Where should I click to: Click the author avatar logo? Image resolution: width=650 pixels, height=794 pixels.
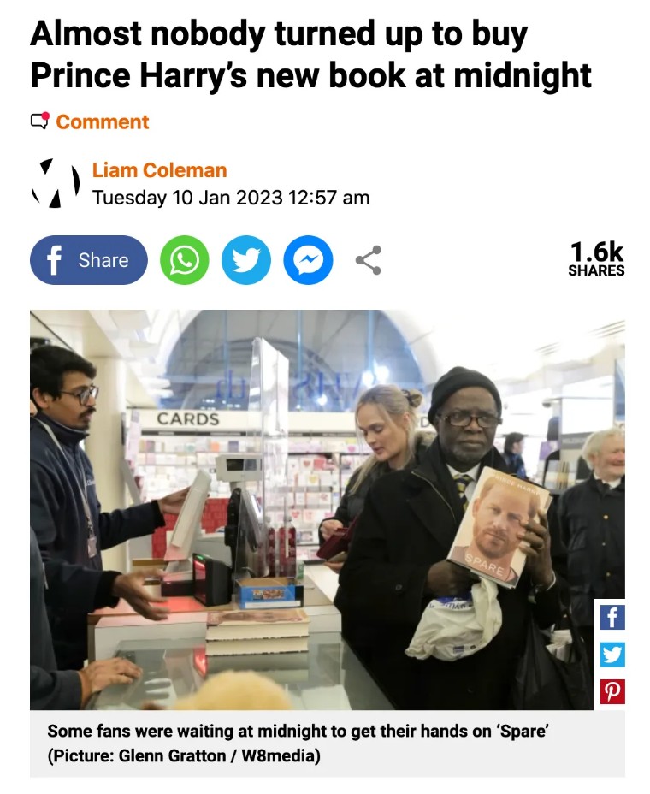point(56,183)
